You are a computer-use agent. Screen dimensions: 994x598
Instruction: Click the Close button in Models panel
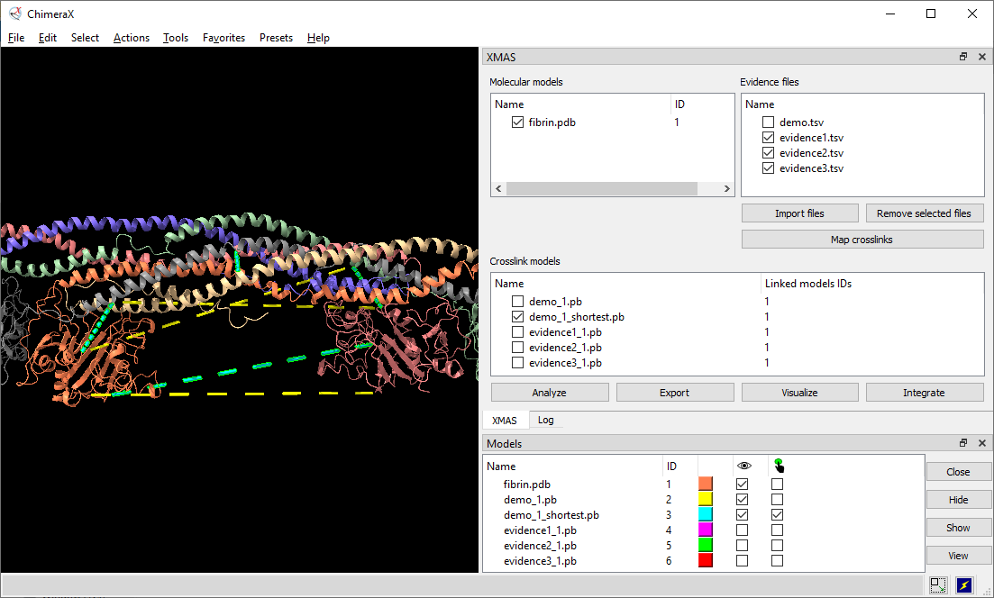point(958,472)
